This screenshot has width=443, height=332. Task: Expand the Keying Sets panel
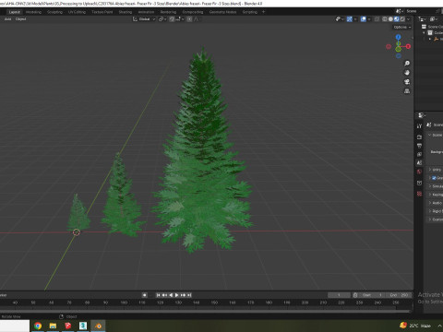(430, 195)
